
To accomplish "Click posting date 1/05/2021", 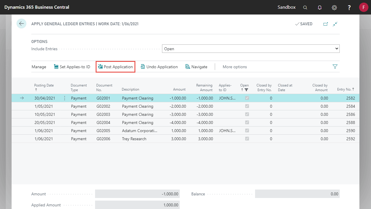I will point(43,106).
